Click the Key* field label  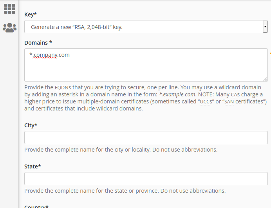(x=31, y=14)
